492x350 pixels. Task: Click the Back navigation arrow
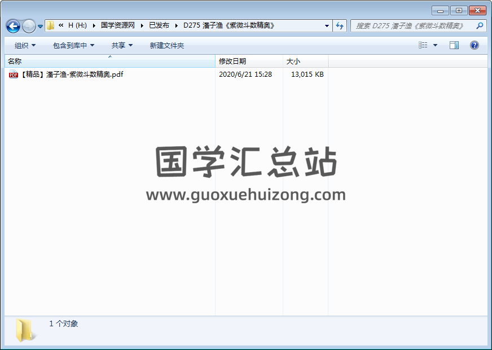13,26
